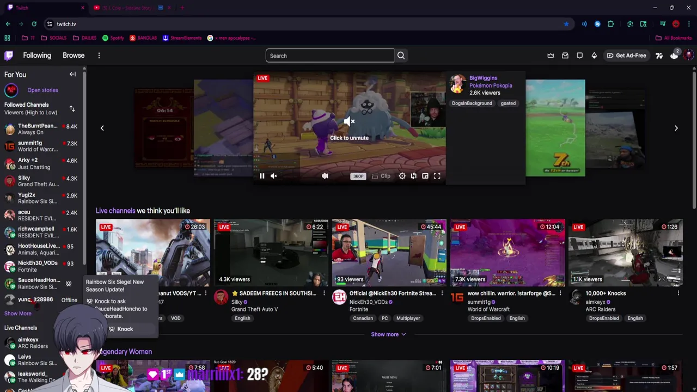Open options menu for NickEh30 stream card

click(x=442, y=293)
